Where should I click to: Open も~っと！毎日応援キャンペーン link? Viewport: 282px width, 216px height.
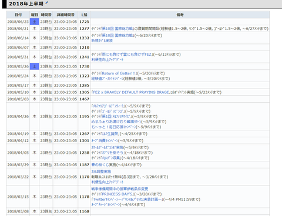114,127
